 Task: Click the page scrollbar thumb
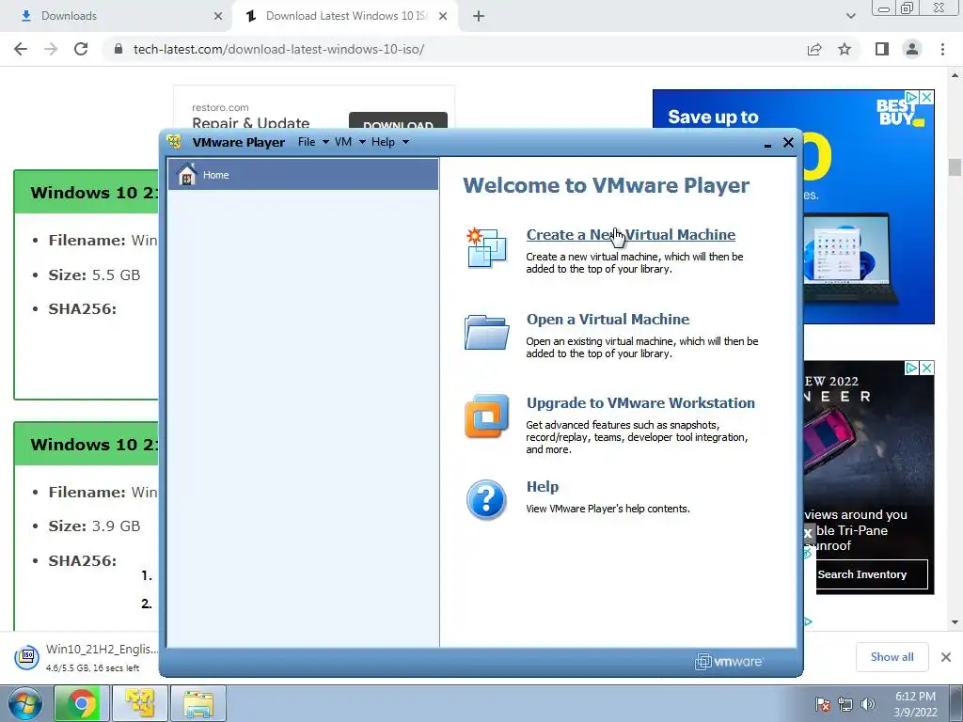tap(955, 166)
